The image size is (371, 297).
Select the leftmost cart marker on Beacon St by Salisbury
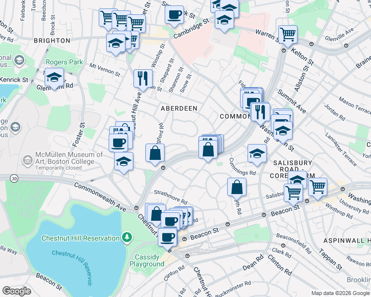(294, 195)
